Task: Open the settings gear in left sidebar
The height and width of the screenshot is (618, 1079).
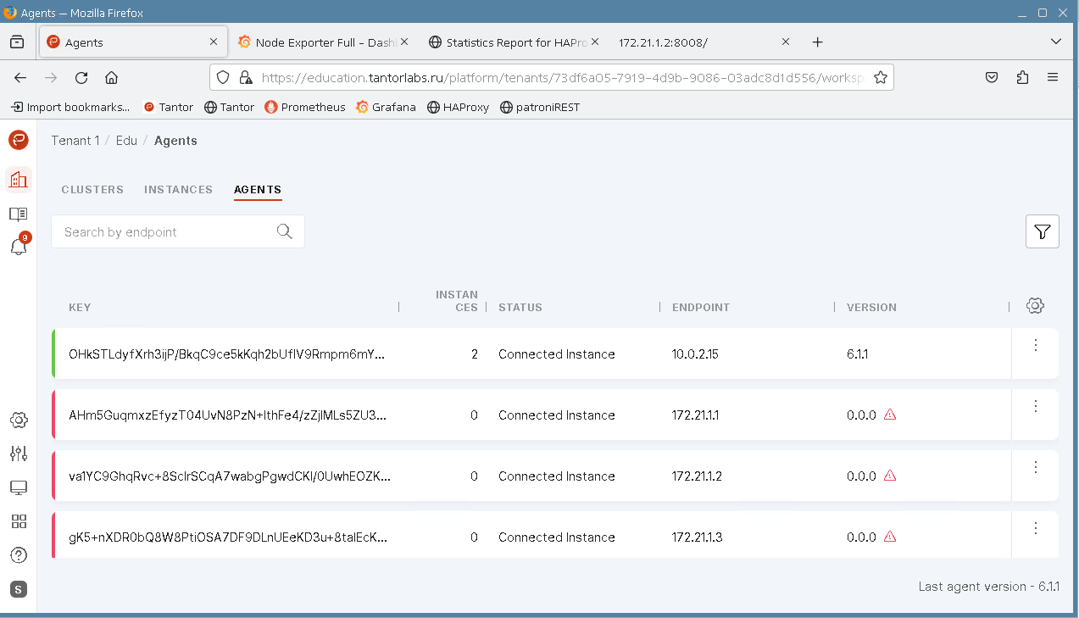Action: pos(18,420)
